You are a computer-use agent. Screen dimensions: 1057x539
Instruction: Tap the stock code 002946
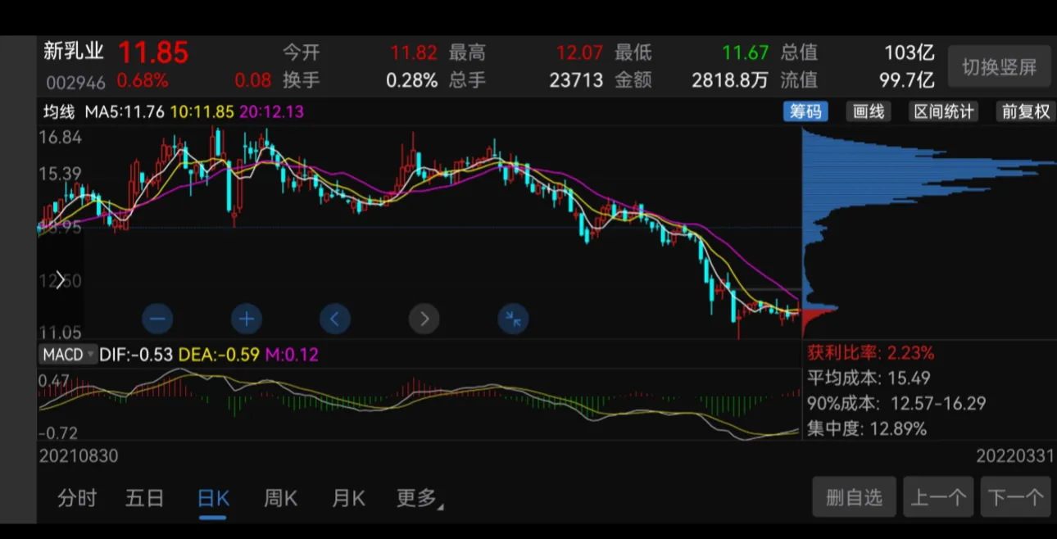pyautogui.click(x=75, y=81)
